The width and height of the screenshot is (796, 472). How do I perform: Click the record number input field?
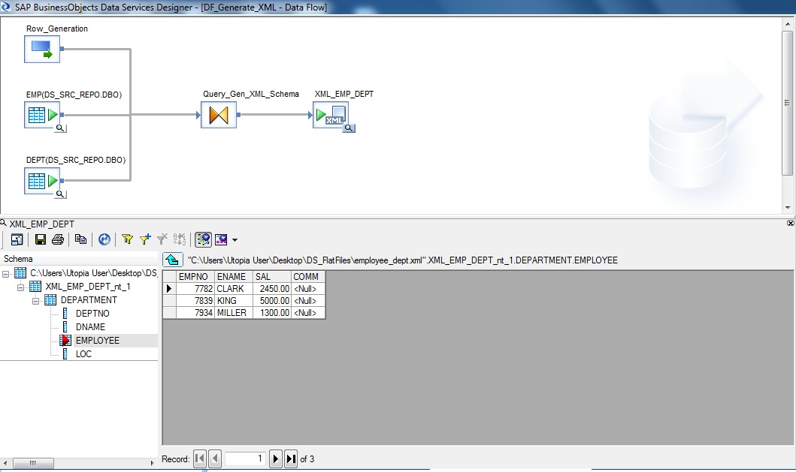click(245, 458)
